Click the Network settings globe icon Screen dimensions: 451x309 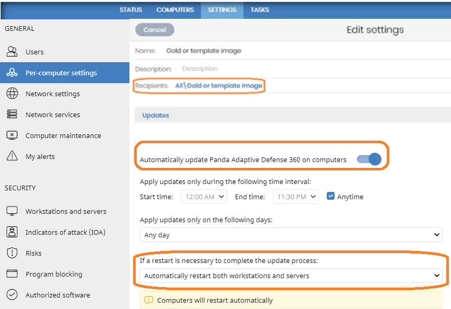(x=12, y=94)
